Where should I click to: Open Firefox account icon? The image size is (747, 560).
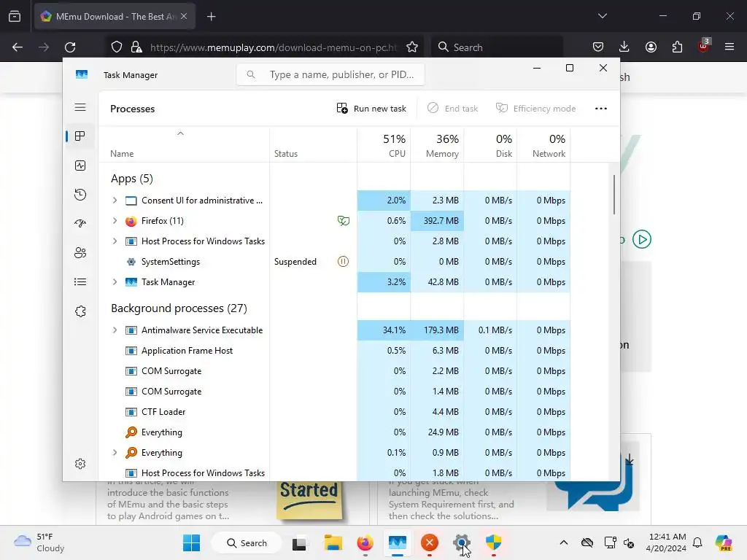coord(651,47)
